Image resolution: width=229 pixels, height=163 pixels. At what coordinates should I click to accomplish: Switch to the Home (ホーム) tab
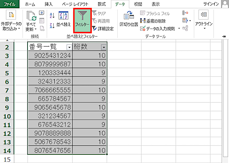(x=30, y=4)
